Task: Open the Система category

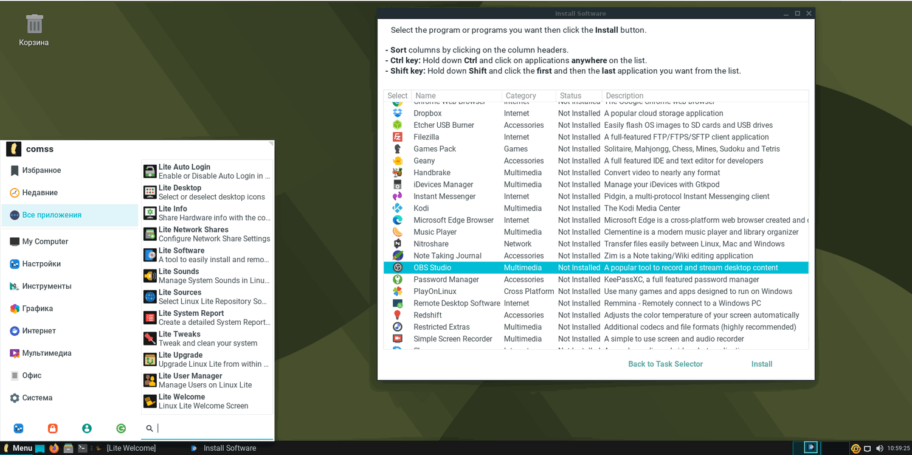Action: (71, 398)
